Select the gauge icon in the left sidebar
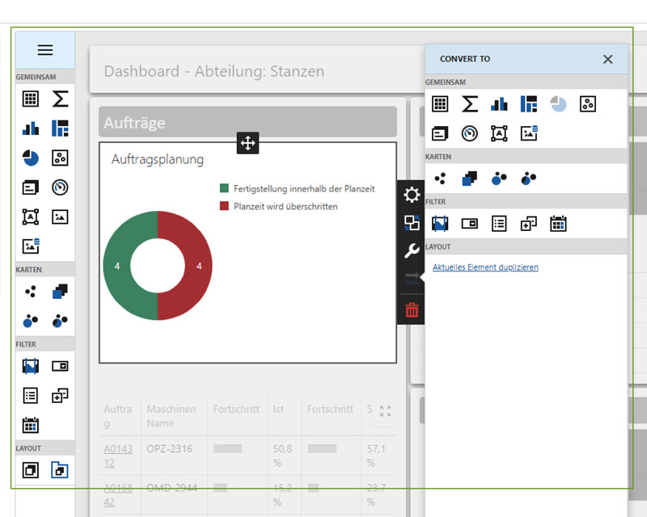Viewport: 647px width, 517px height. pos(60,187)
